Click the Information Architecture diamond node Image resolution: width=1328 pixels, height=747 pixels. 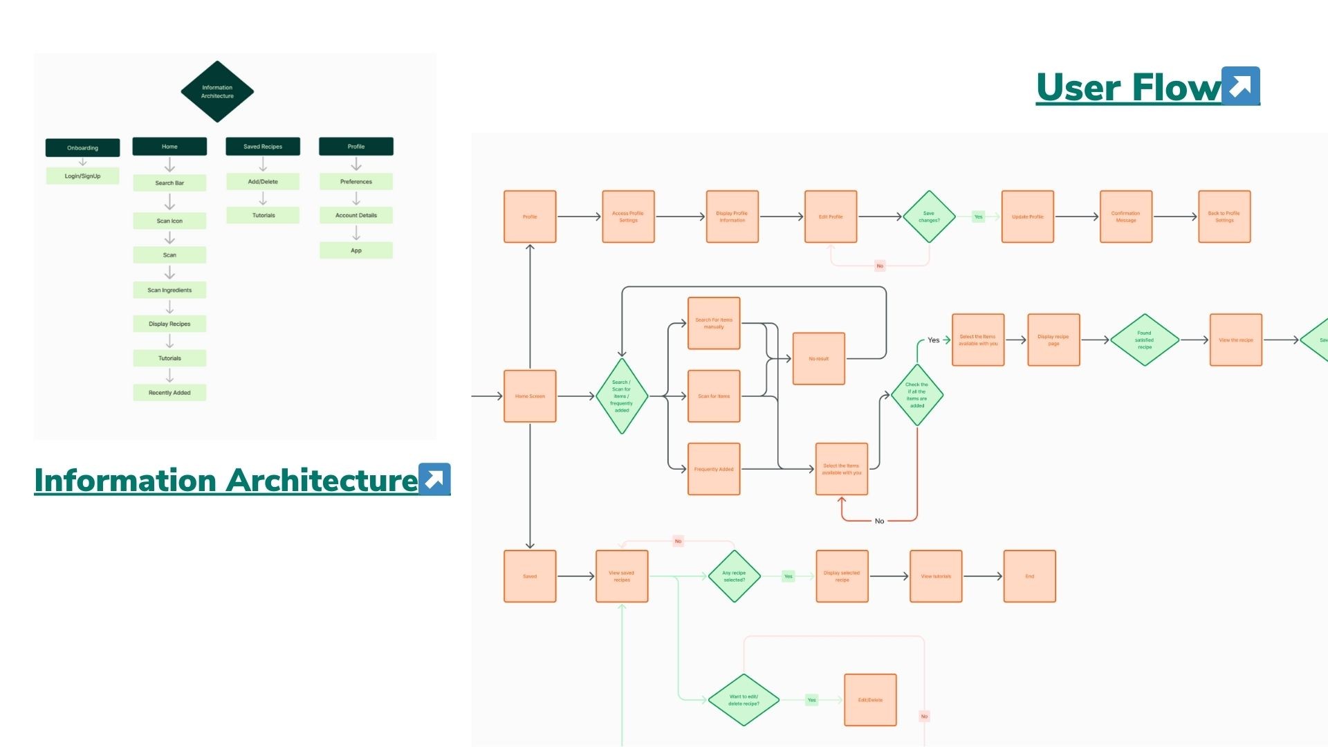click(217, 92)
